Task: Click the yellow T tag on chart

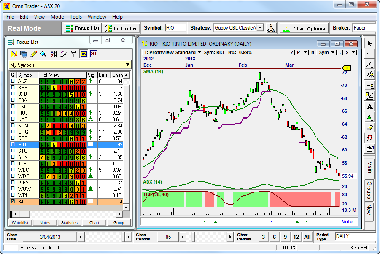Action: (347, 68)
